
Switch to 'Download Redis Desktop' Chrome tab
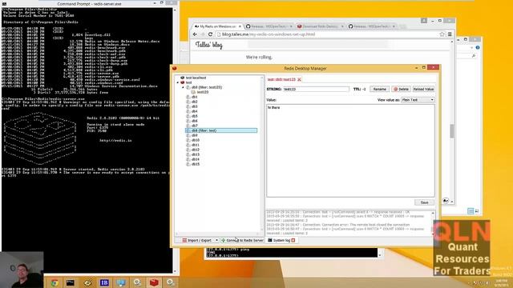click(320, 26)
